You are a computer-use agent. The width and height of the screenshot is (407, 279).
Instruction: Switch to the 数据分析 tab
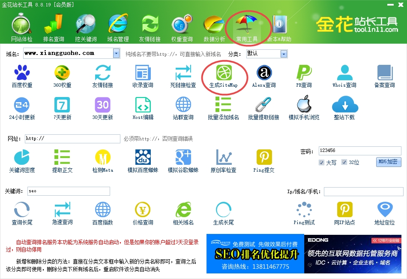pyautogui.click(x=214, y=27)
